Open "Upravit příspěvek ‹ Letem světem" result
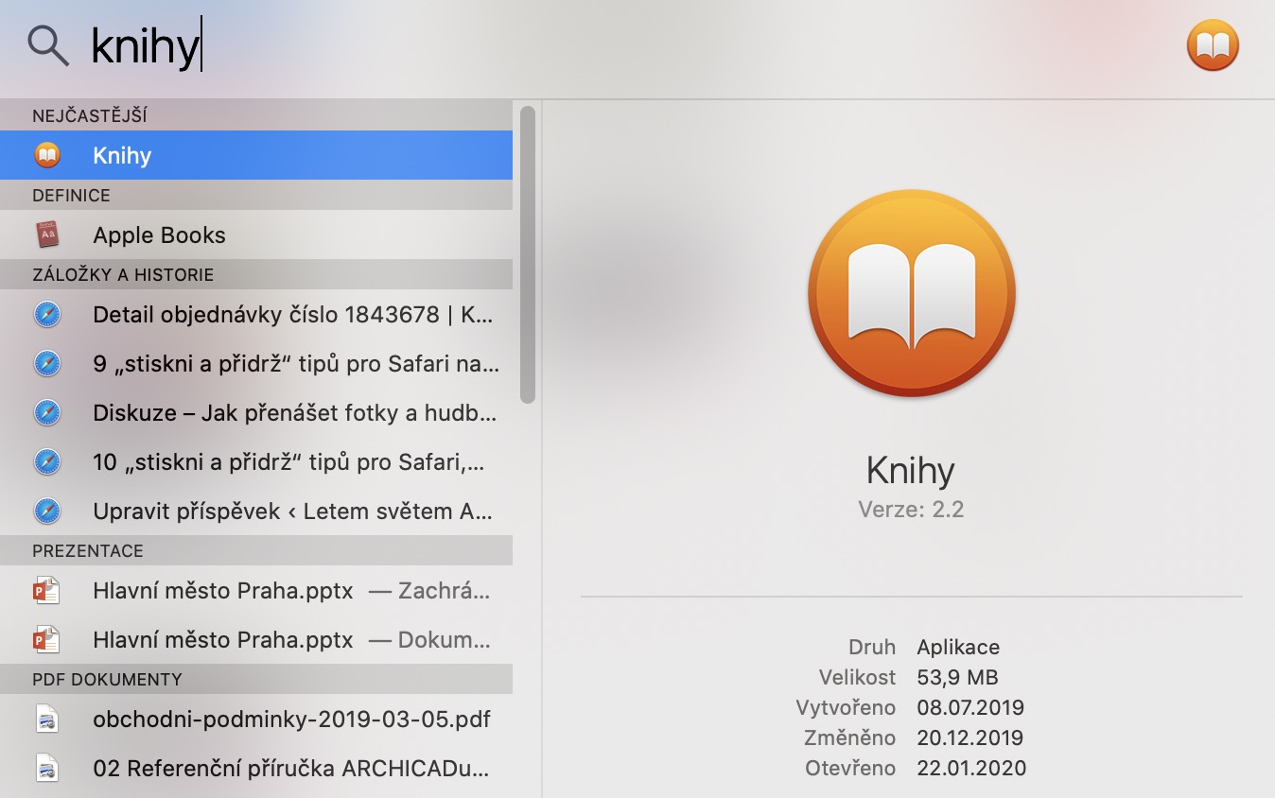Screen dimensions: 1275x798 (256, 511)
